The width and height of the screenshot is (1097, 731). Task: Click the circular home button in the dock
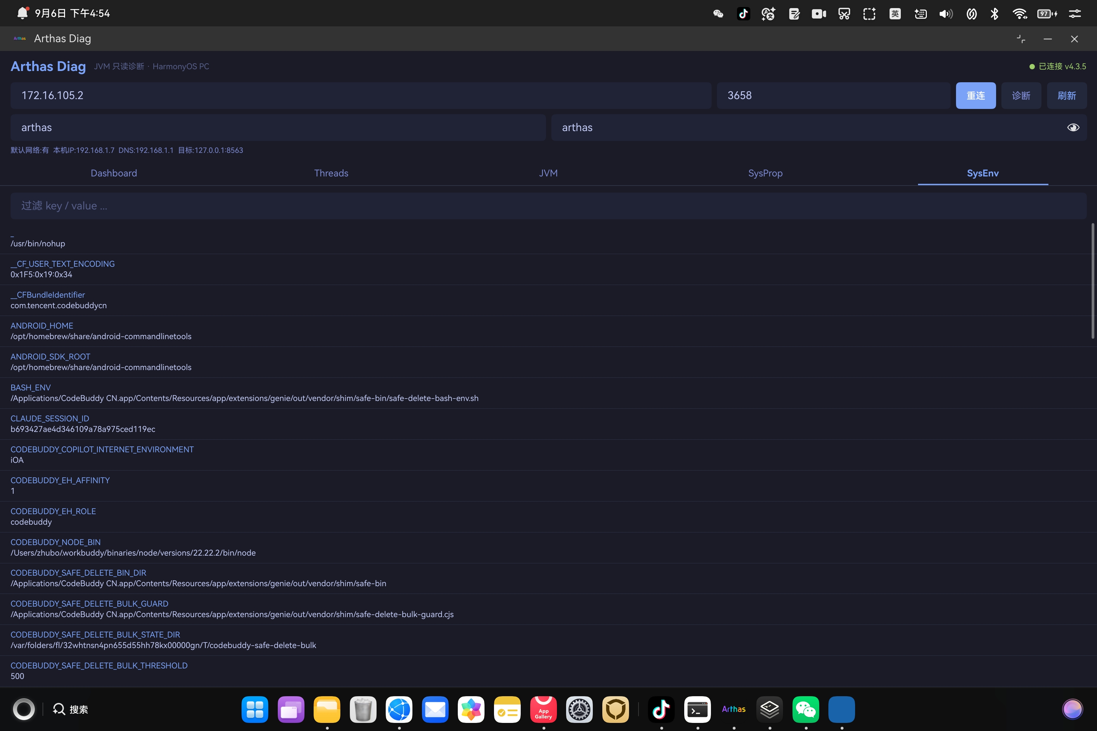point(24,709)
